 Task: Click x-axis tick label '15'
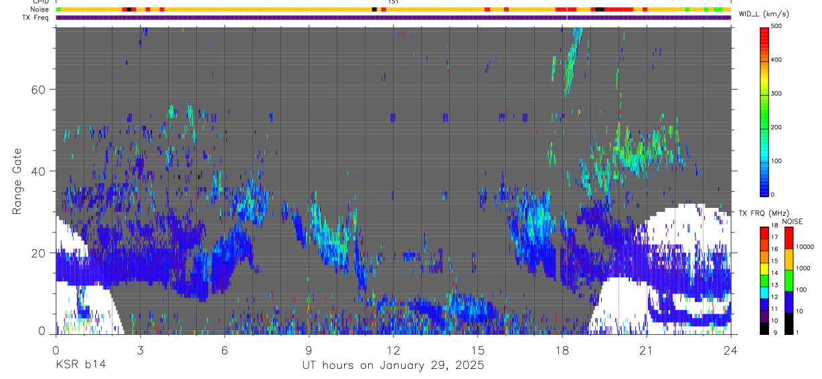click(477, 351)
